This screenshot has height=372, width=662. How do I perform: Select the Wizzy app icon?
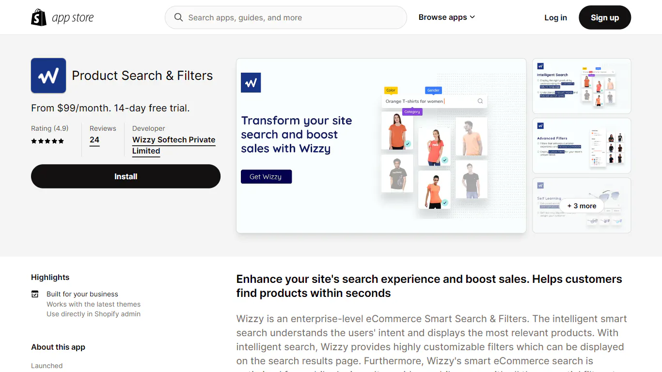point(48,76)
